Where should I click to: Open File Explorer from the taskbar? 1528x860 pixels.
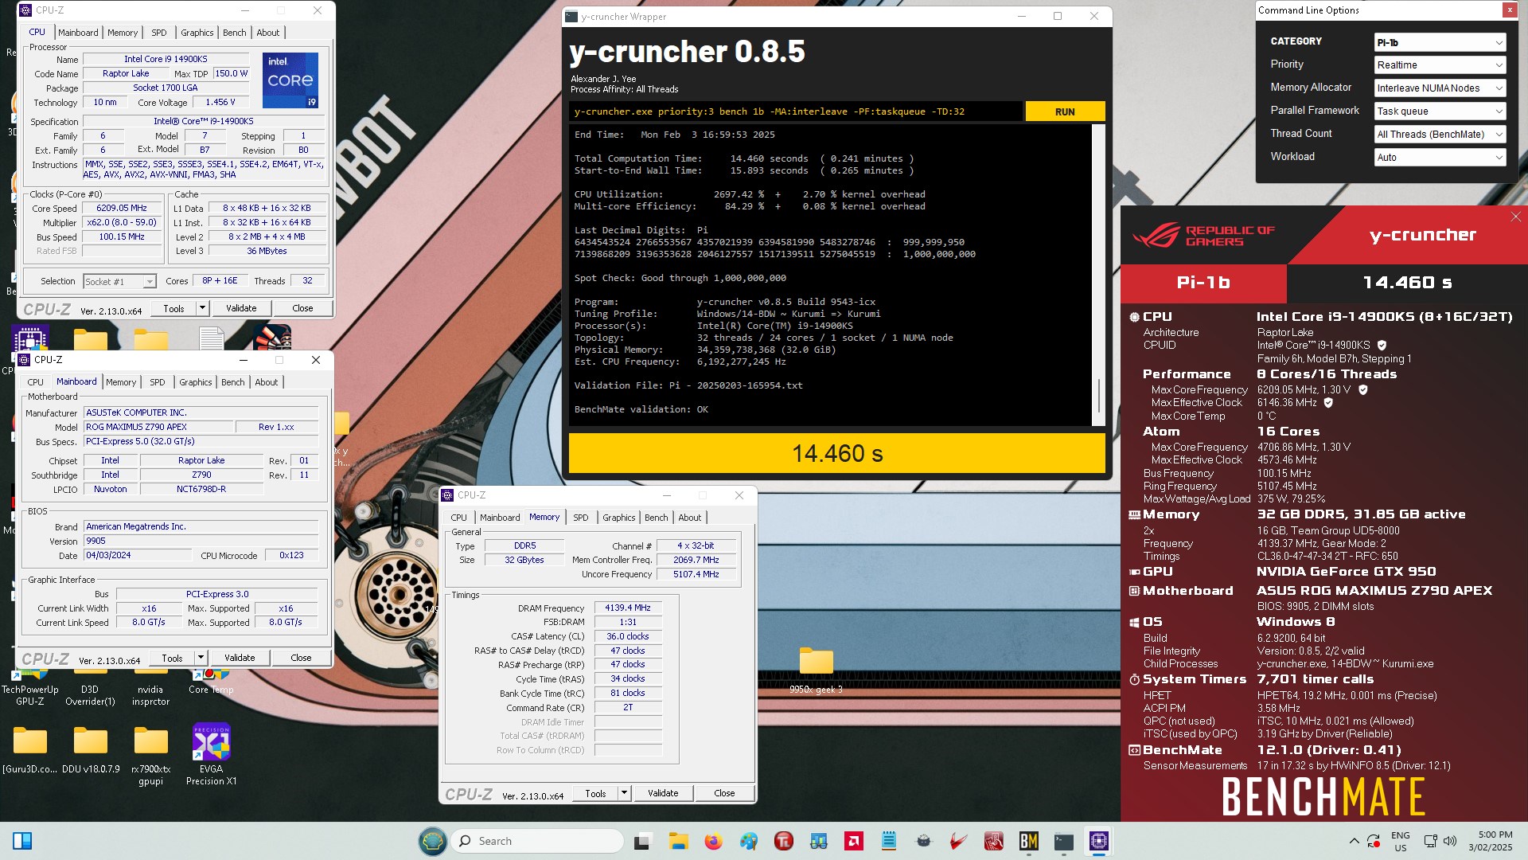(678, 841)
